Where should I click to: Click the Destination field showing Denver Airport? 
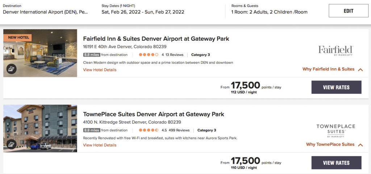[x=45, y=12]
